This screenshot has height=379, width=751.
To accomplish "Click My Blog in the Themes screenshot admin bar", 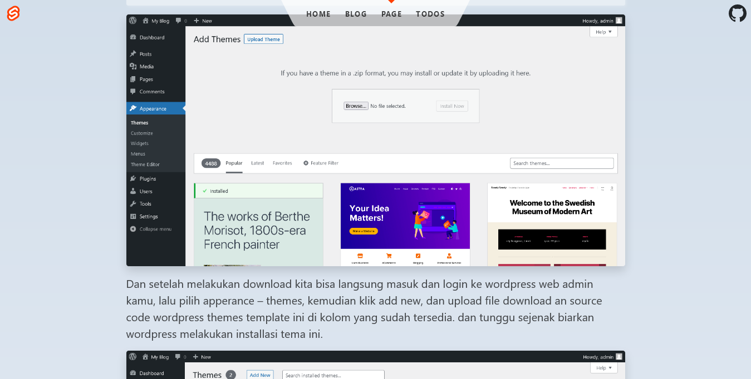I will [x=155, y=357].
